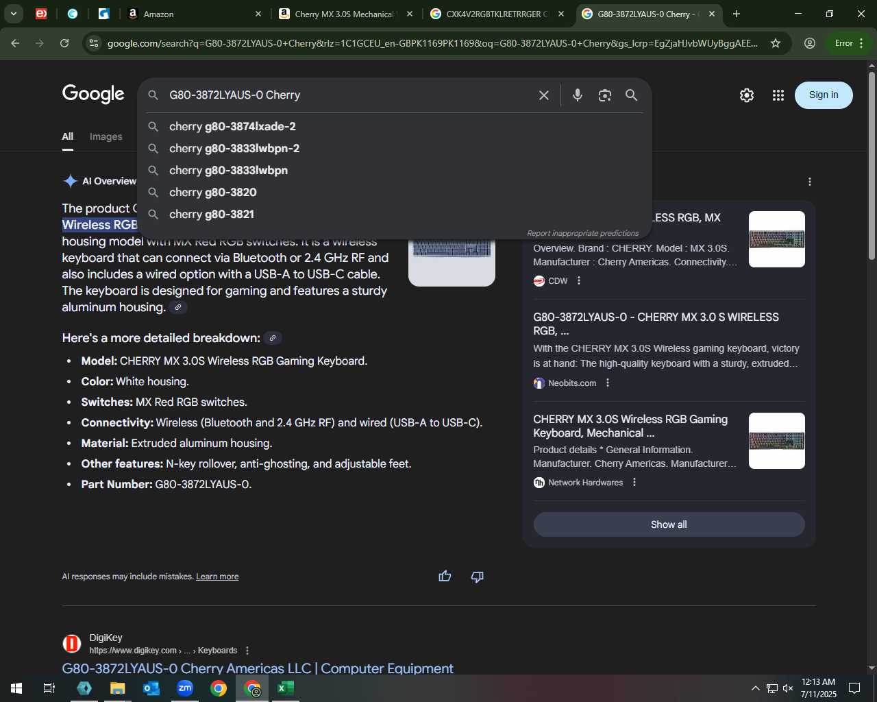Choose suggestion cherry g80-3833lwbpn-2
The width and height of the screenshot is (877, 702).
click(394, 148)
